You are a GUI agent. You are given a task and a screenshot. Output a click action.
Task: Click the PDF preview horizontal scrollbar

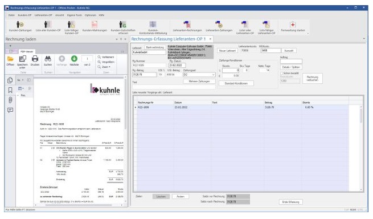79,205
